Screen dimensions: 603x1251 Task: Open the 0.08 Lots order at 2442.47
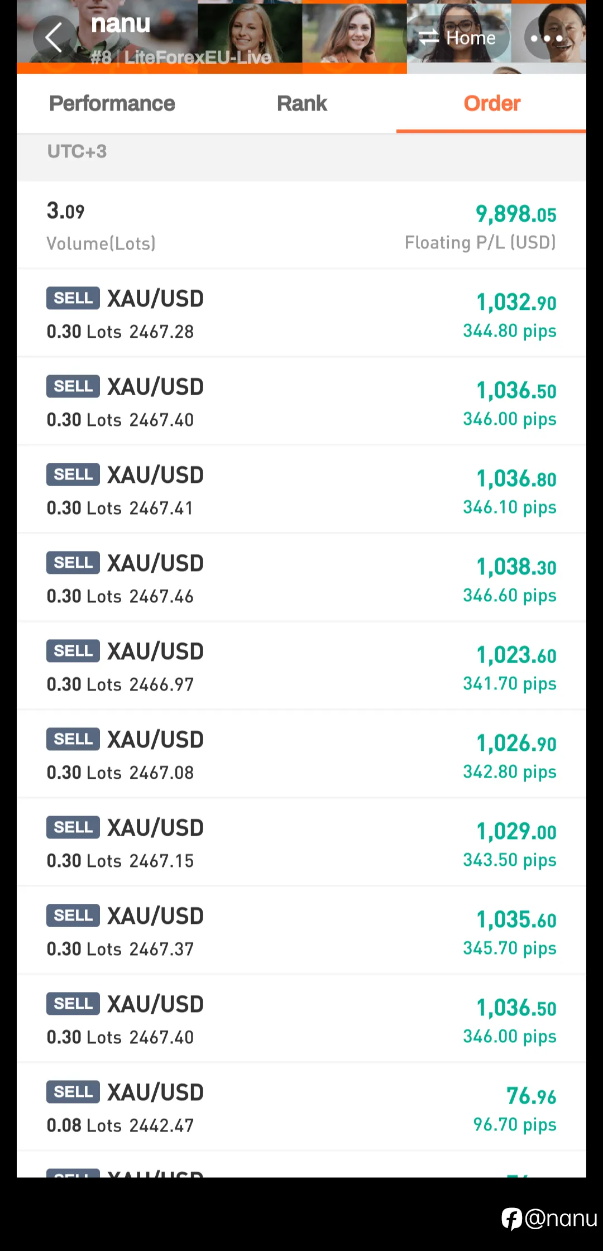click(x=301, y=1107)
